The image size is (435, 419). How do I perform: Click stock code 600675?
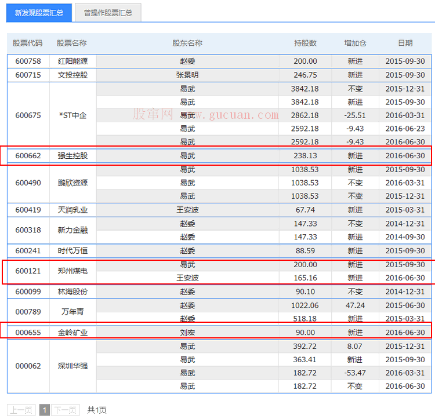[x=28, y=115]
